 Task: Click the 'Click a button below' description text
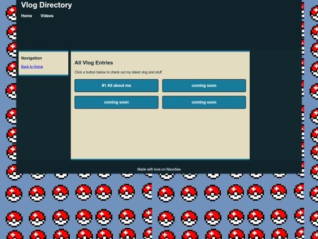[118, 72]
